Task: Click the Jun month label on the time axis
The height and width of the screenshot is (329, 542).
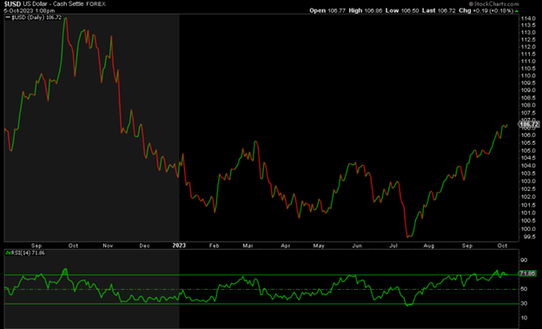Action: 357,246
